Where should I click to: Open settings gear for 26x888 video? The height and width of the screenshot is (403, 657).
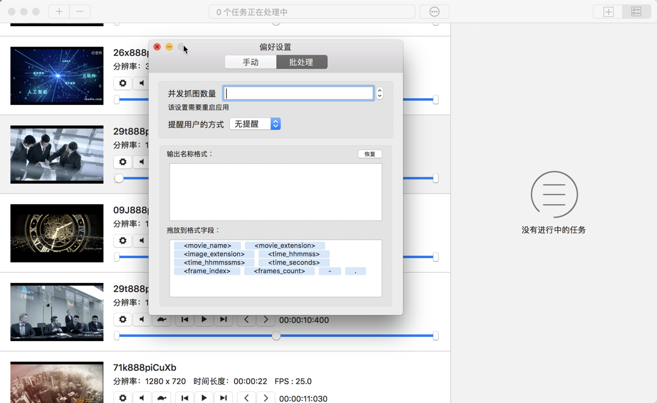[123, 83]
